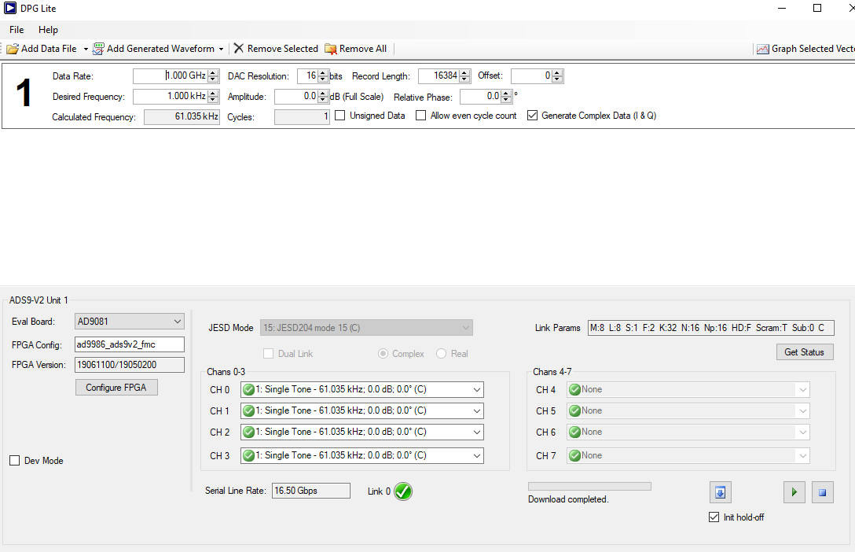Click the Link 0 green checkmark indicator

pos(403,491)
